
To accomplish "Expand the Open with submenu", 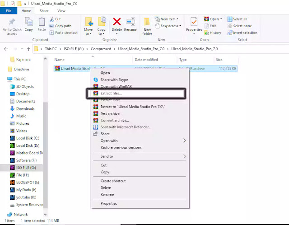I will tap(140, 141).
